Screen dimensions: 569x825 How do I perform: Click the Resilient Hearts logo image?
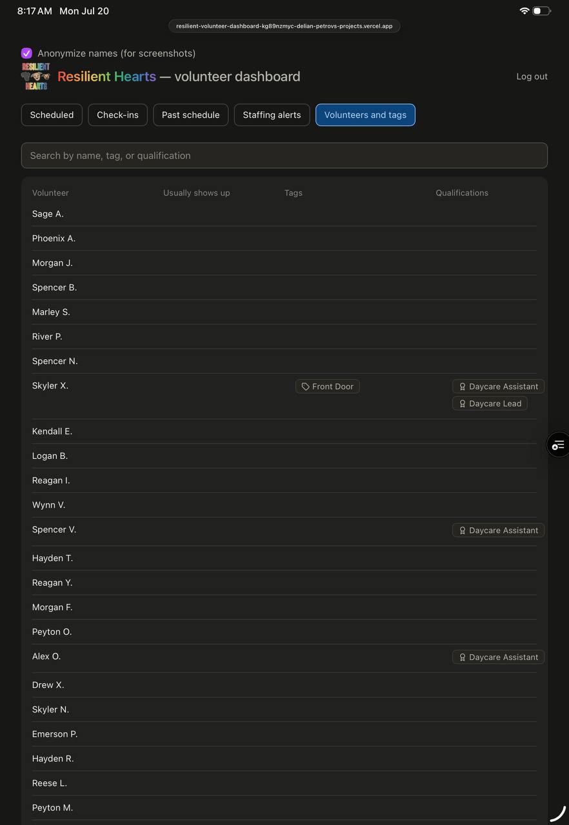click(36, 76)
